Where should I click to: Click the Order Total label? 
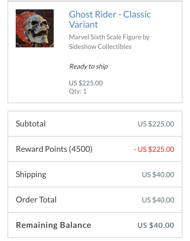click(36, 200)
